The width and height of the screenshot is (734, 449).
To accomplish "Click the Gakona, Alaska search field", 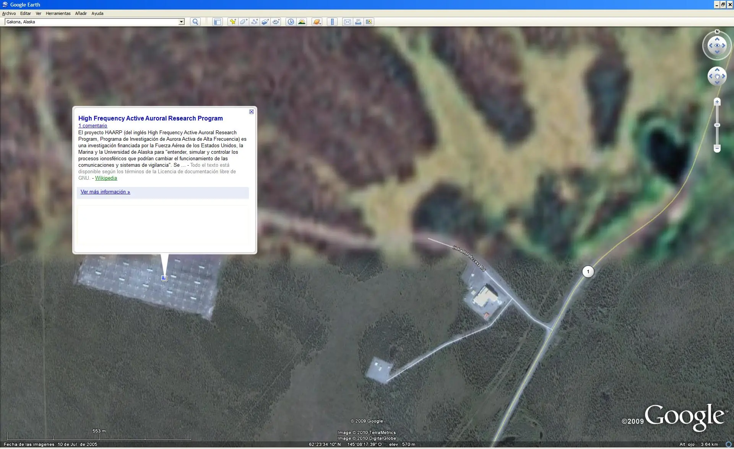I will tap(92, 22).
